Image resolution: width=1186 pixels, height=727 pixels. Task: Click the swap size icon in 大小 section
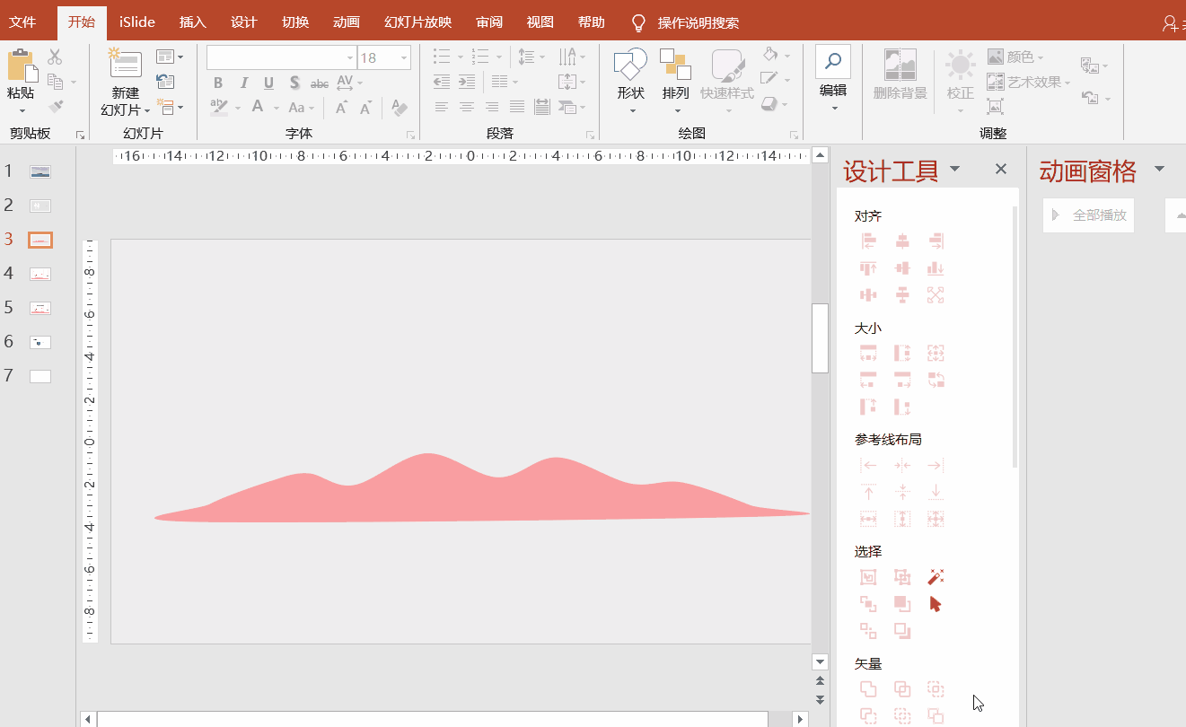936,380
